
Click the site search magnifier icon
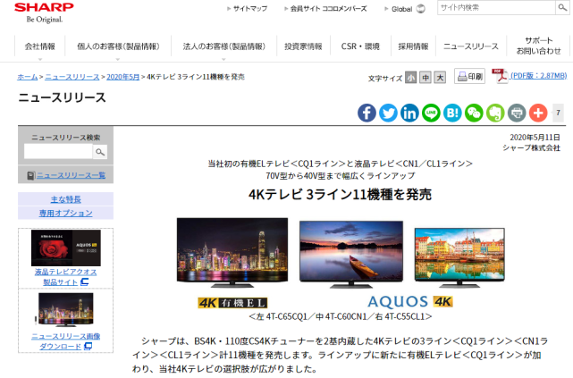click(562, 7)
